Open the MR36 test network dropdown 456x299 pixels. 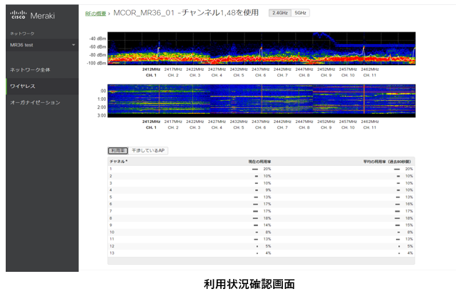[x=42, y=45]
